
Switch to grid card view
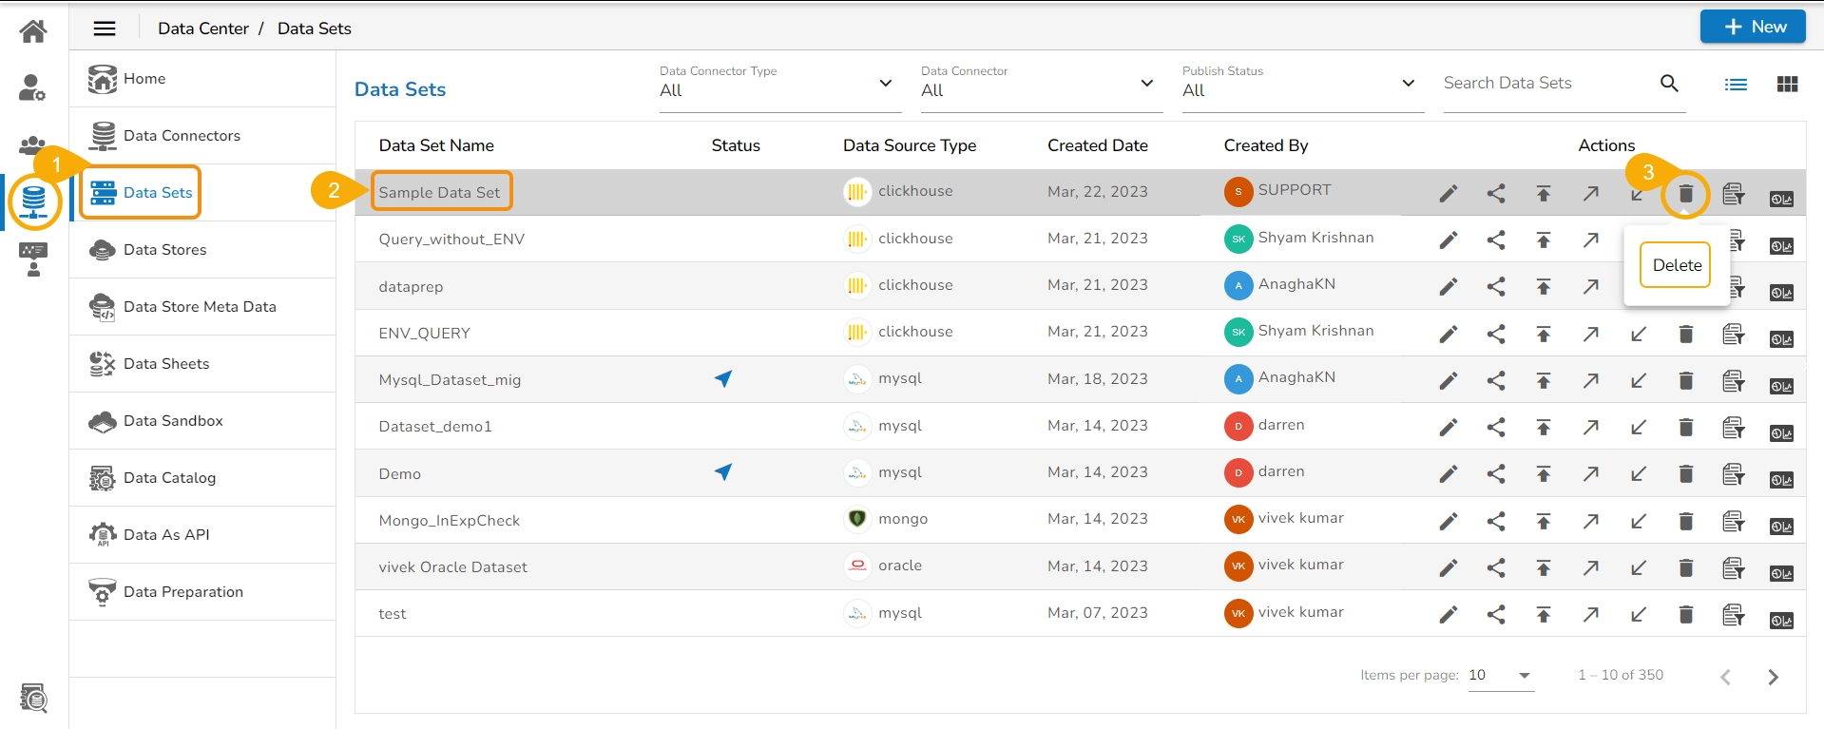pyautogui.click(x=1787, y=85)
